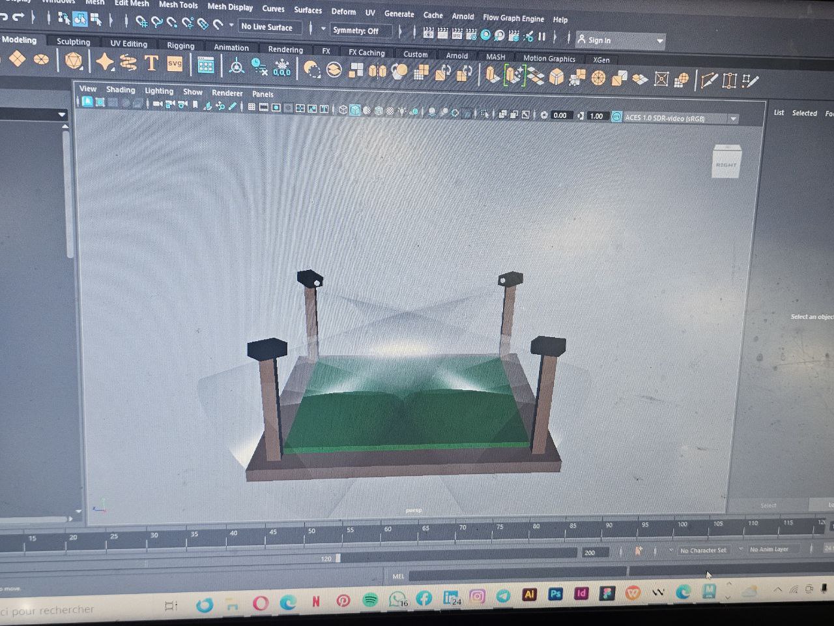Toggle Snap to view planes magnet

tap(203, 24)
